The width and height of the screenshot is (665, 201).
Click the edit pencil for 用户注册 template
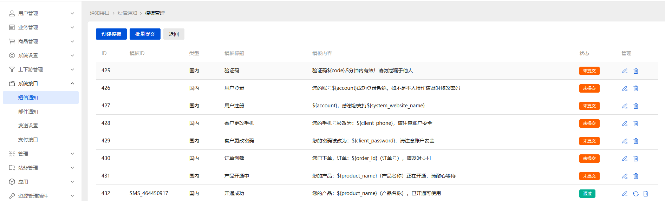pyautogui.click(x=625, y=106)
